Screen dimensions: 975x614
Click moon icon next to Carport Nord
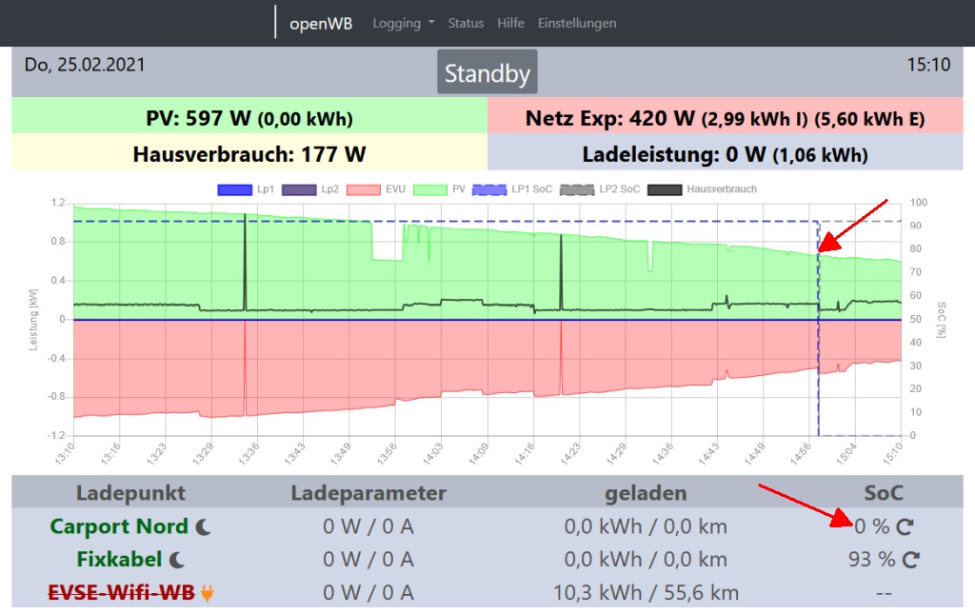click(203, 527)
